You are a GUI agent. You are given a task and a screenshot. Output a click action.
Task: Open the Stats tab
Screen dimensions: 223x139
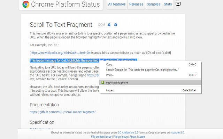[x=168, y=5]
